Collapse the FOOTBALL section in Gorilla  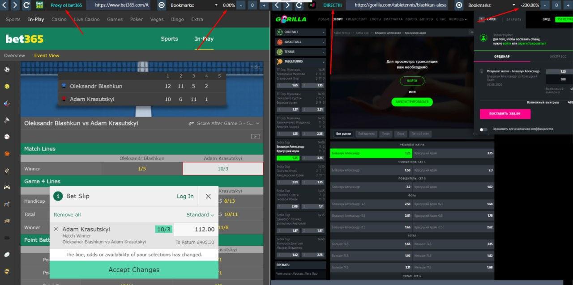(x=301, y=32)
